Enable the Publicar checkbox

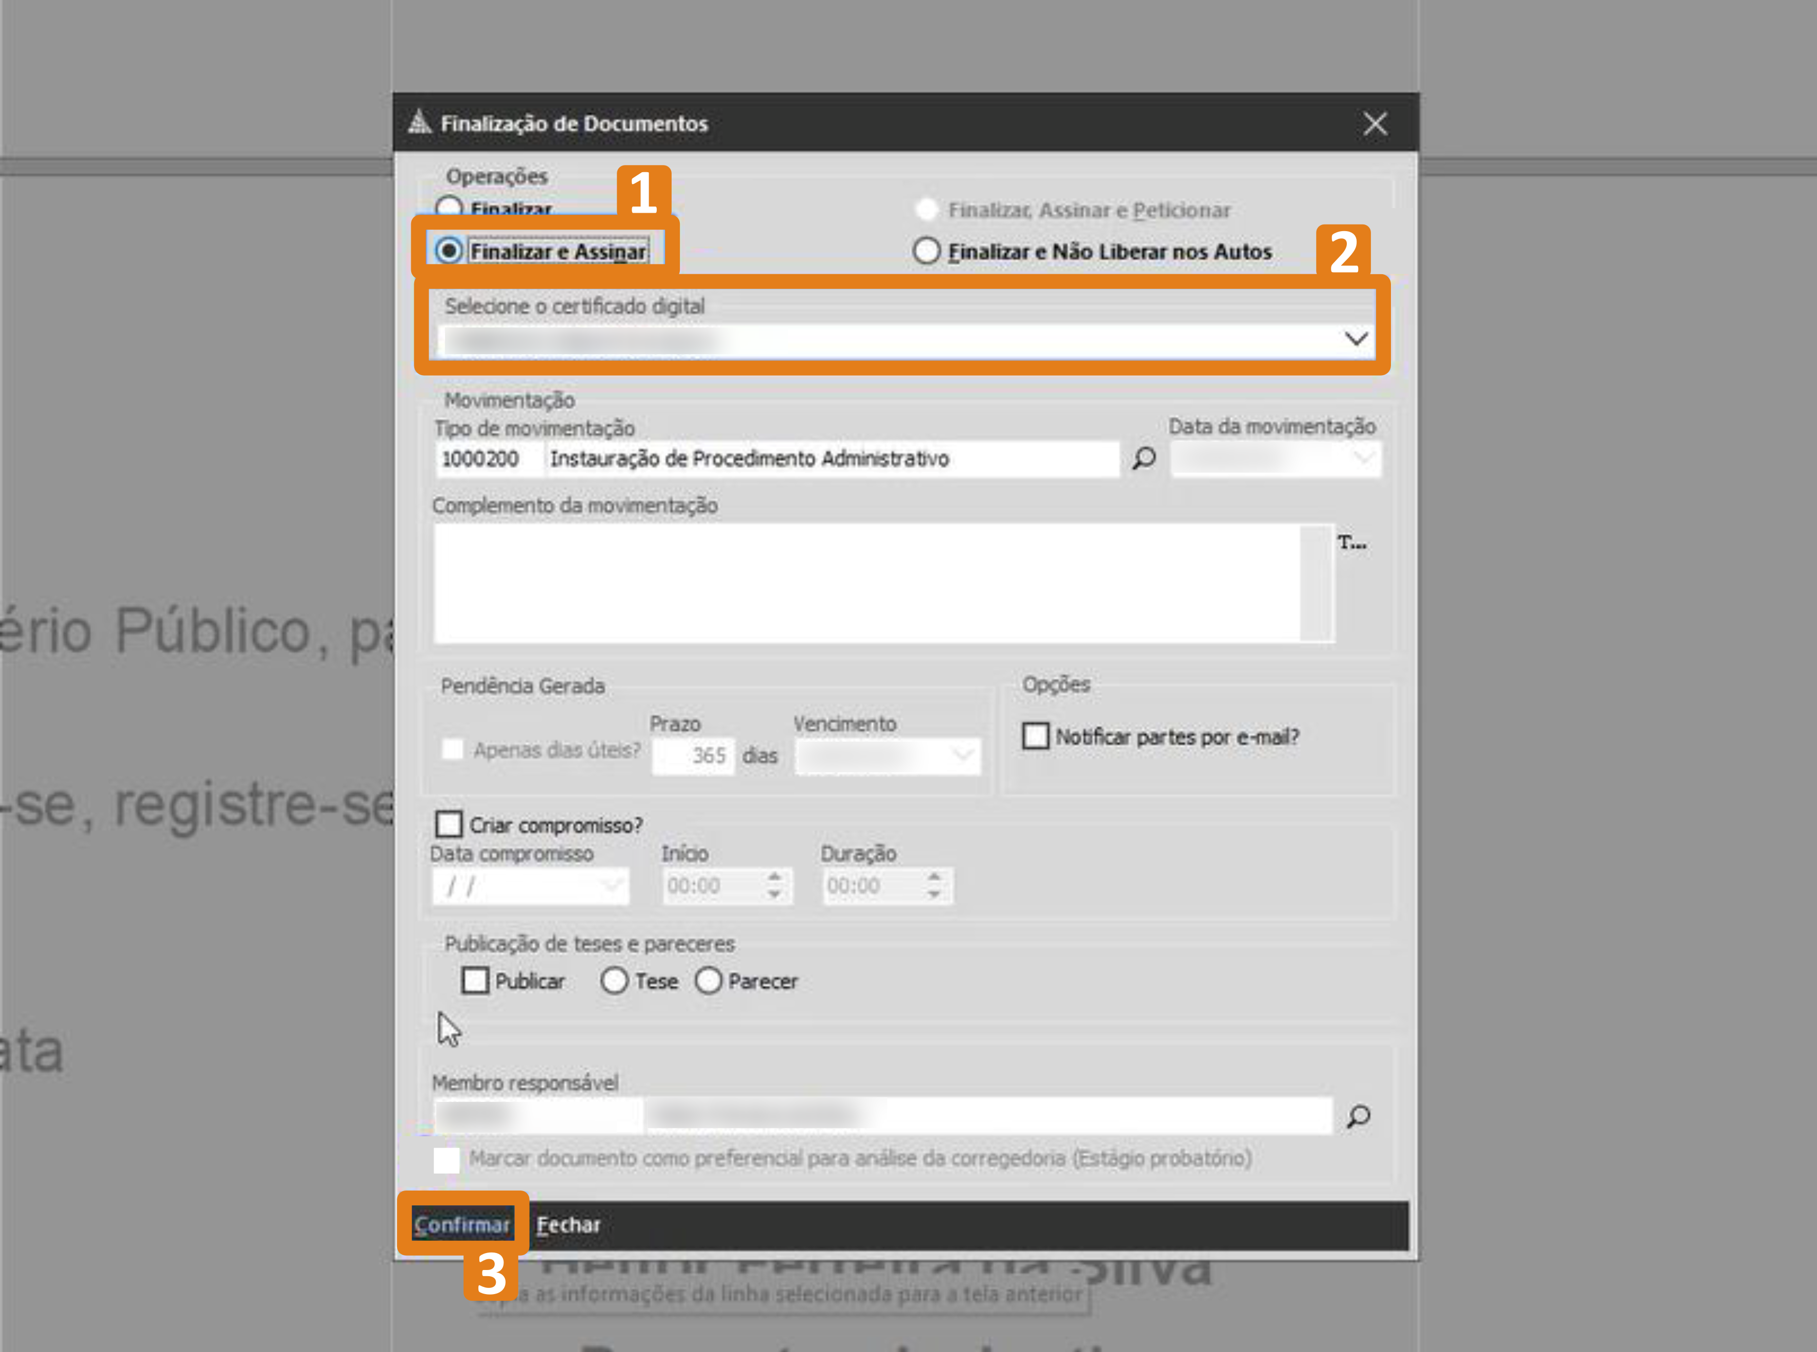(x=476, y=980)
